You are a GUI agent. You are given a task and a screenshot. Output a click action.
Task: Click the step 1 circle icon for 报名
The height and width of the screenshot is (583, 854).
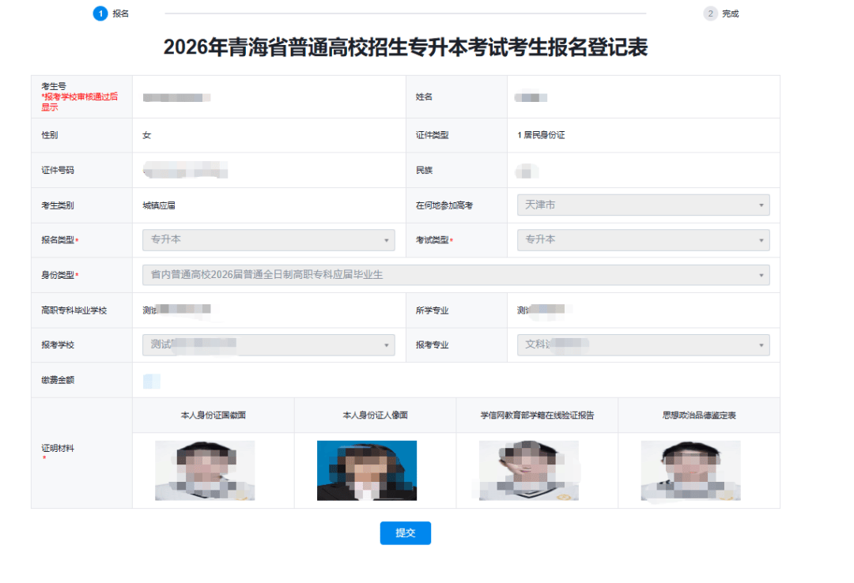[x=100, y=13]
